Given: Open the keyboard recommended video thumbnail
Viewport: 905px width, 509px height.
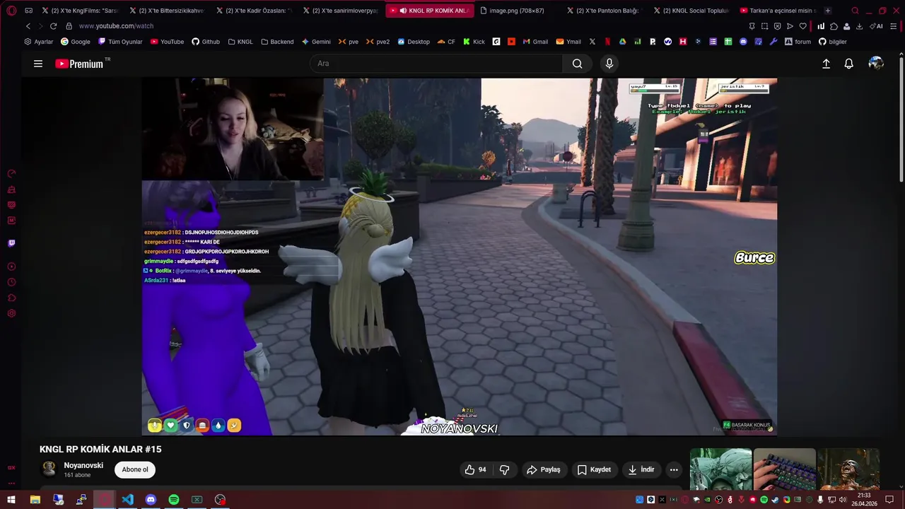Looking at the screenshot, I should click(784, 469).
